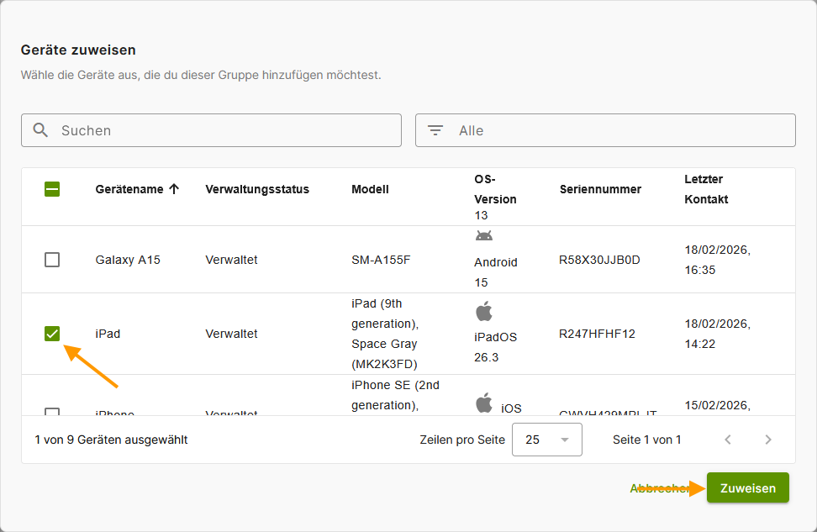Click Verwaltet status in Galaxy A15 row
The image size is (817, 532).
click(231, 260)
